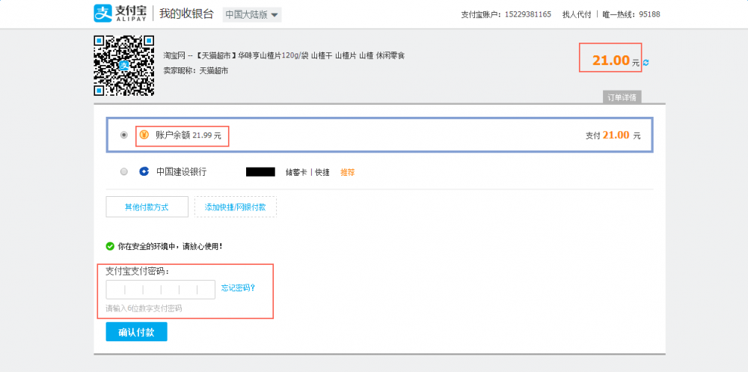Click the hint 请输入6位数字支付密码
748x372 pixels.
144,308
